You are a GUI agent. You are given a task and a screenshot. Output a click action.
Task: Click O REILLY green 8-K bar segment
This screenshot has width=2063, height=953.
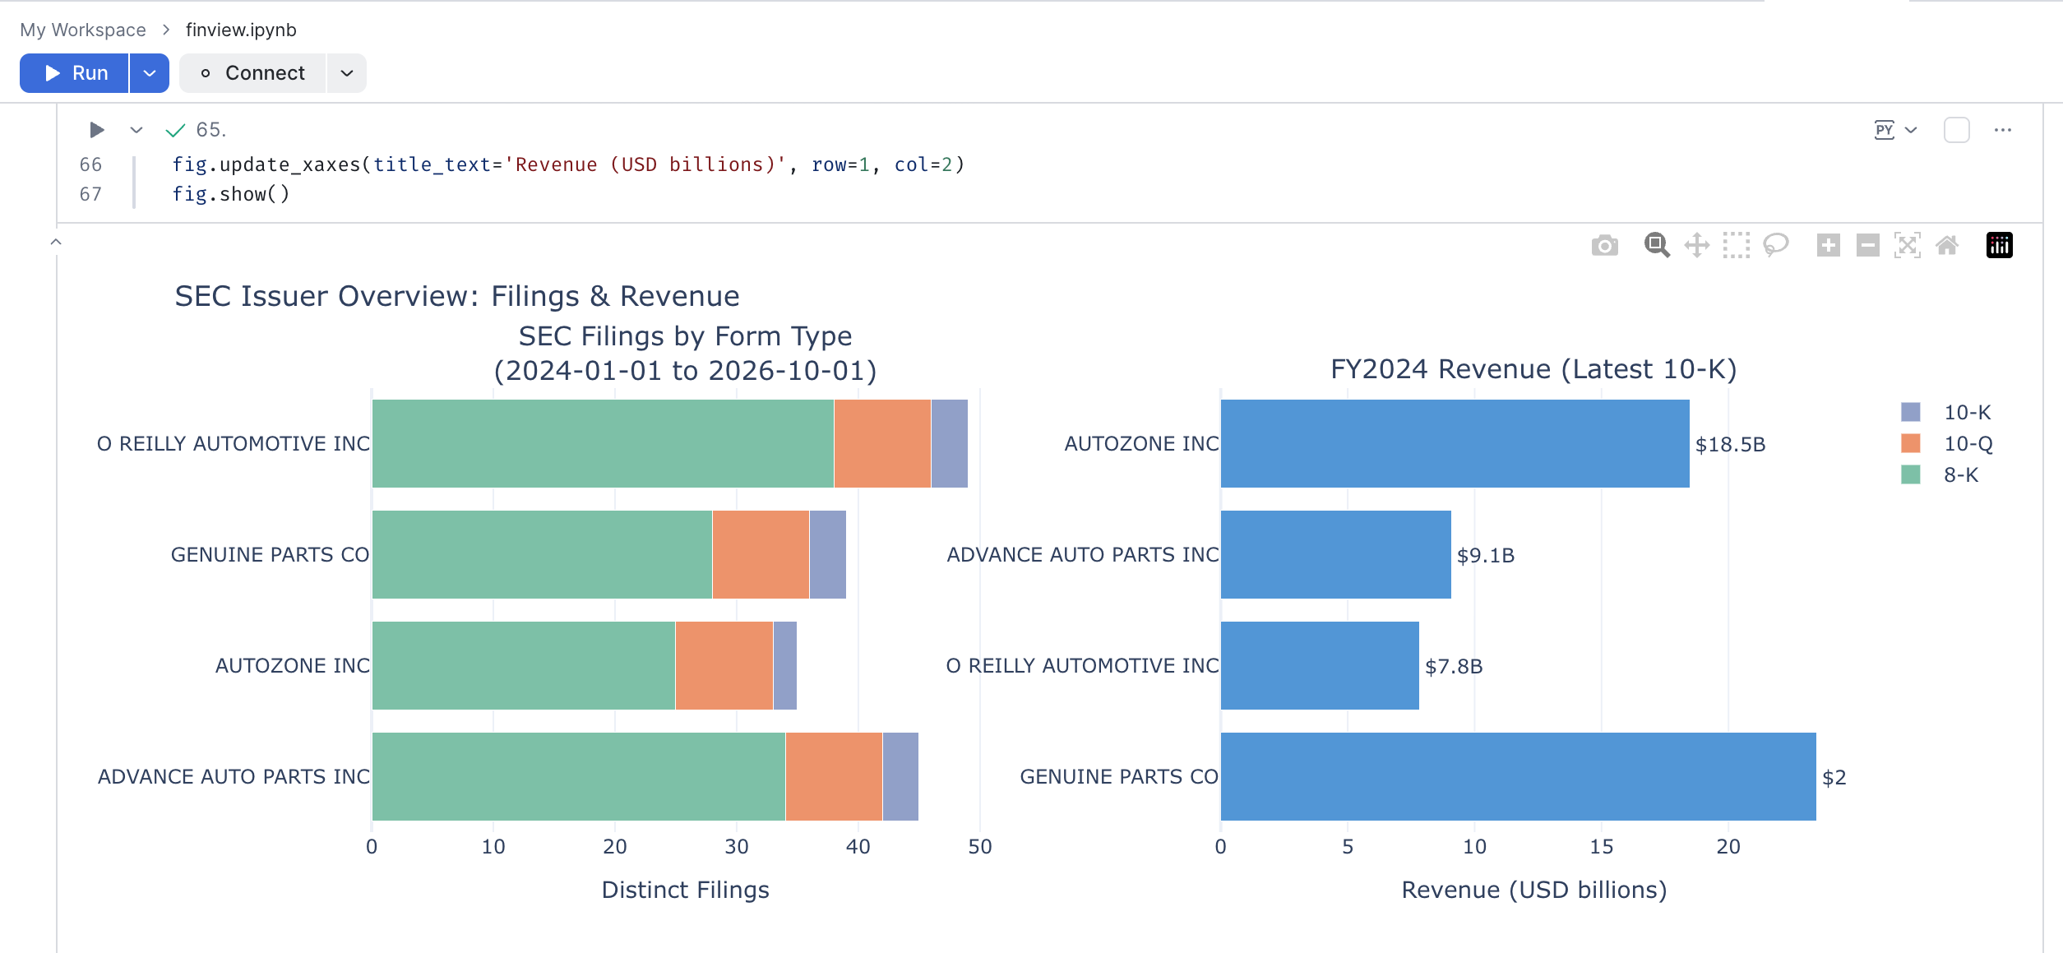click(603, 443)
